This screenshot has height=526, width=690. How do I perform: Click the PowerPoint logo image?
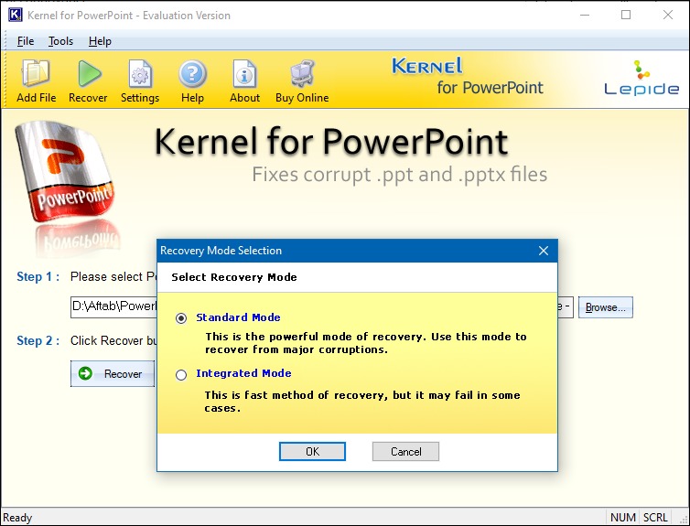pos(65,172)
